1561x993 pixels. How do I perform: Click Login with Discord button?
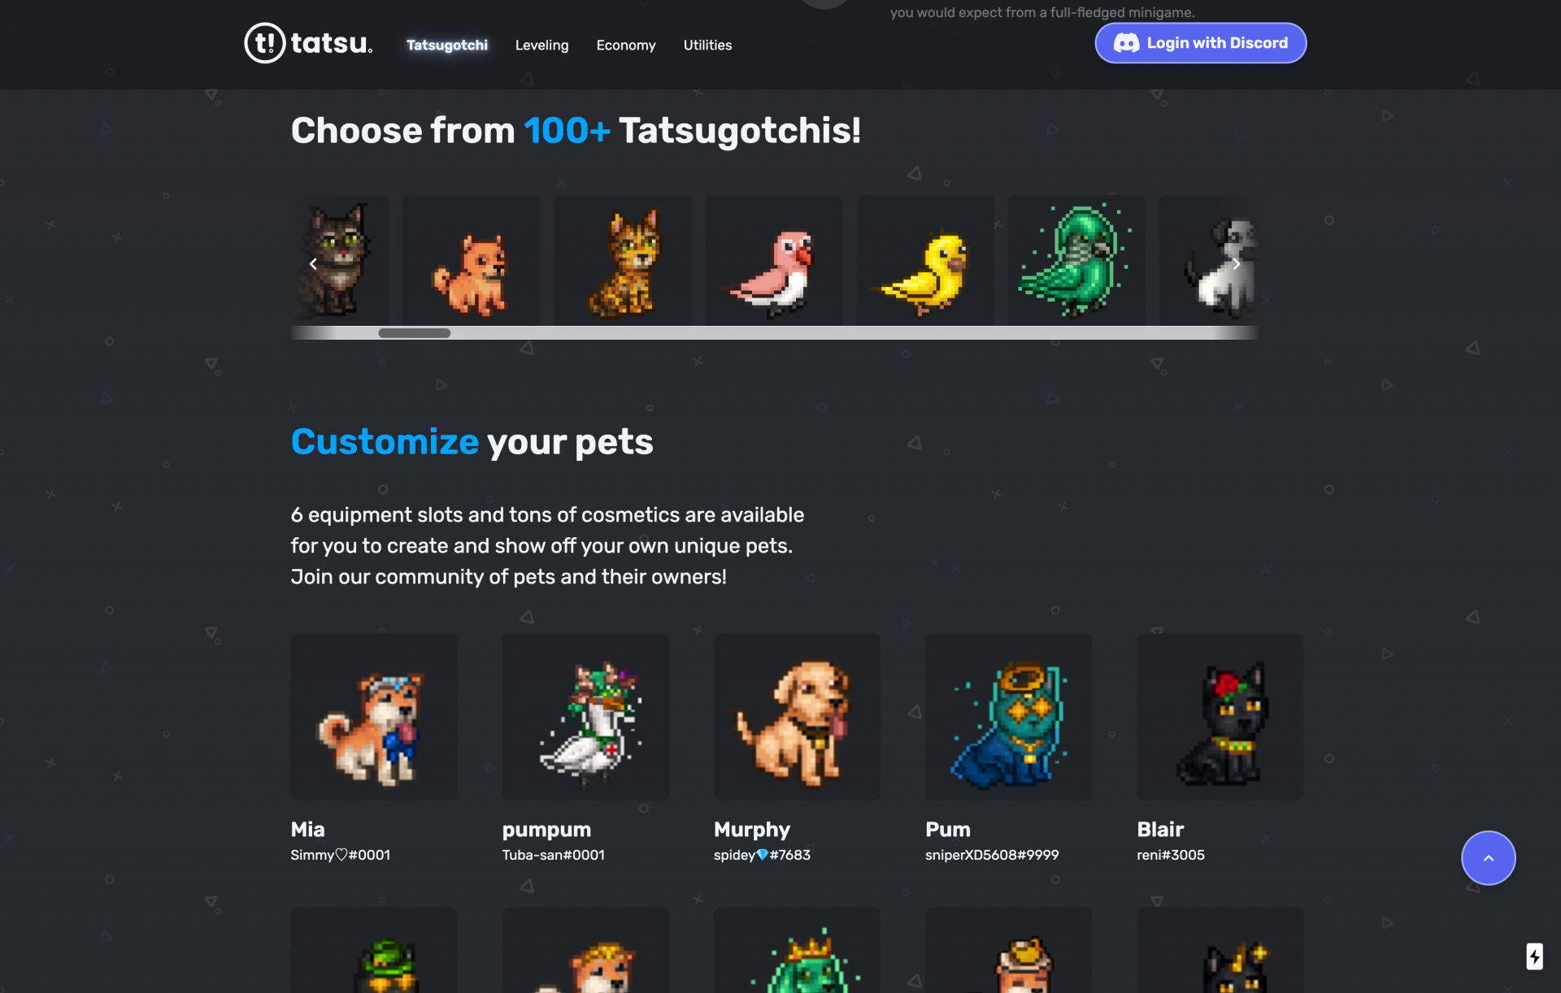pyautogui.click(x=1200, y=43)
